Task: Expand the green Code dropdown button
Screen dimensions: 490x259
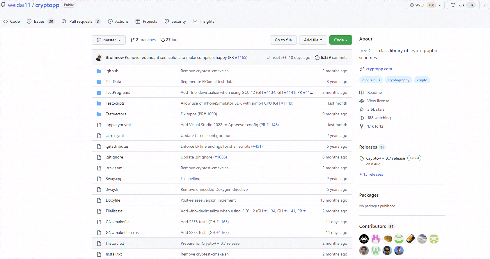Action: tap(341, 40)
